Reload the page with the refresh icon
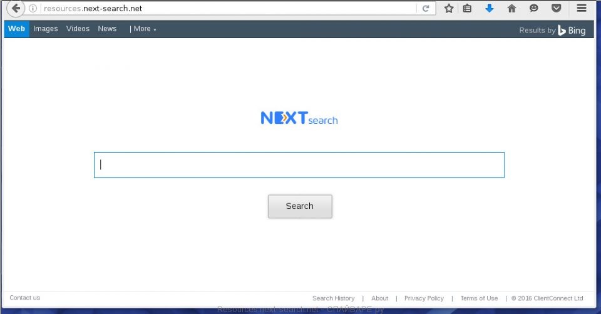The width and height of the screenshot is (601, 314). [x=426, y=9]
